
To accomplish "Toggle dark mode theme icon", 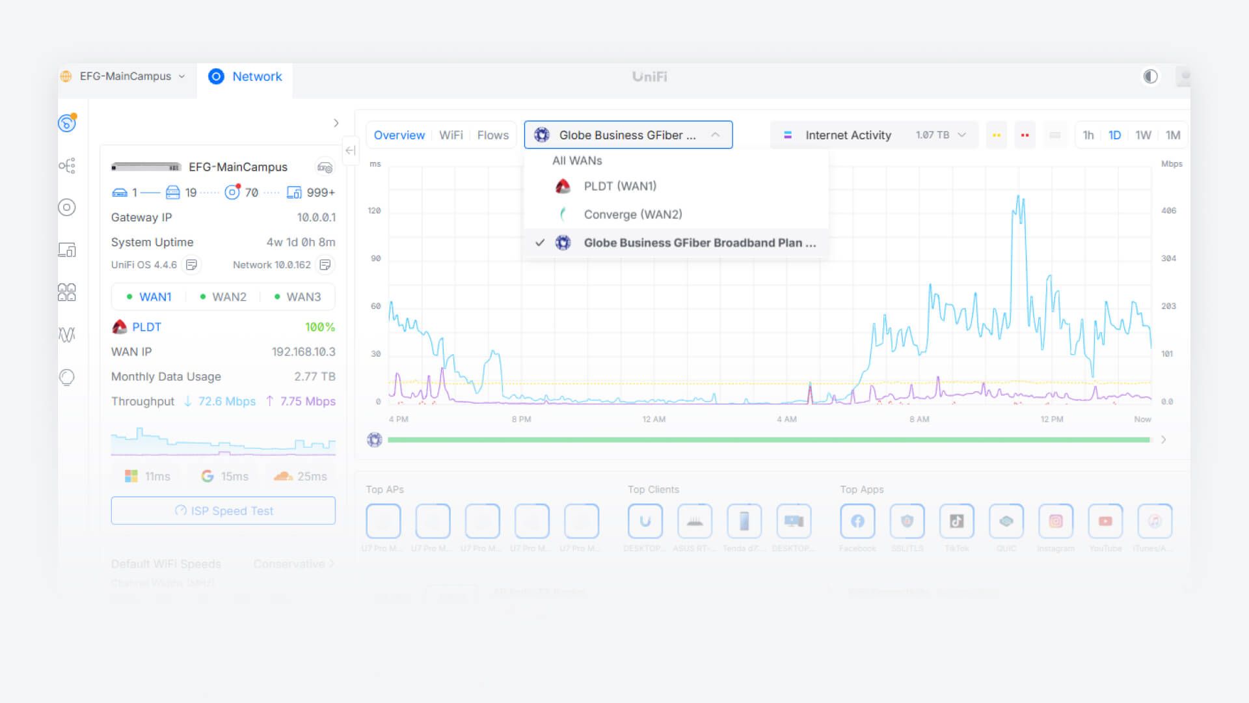I will point(1150,77).
